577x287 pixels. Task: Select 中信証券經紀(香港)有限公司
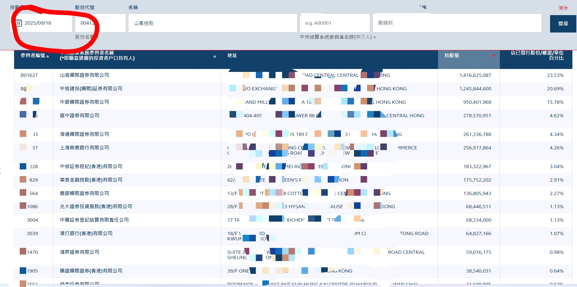[91, 166]
